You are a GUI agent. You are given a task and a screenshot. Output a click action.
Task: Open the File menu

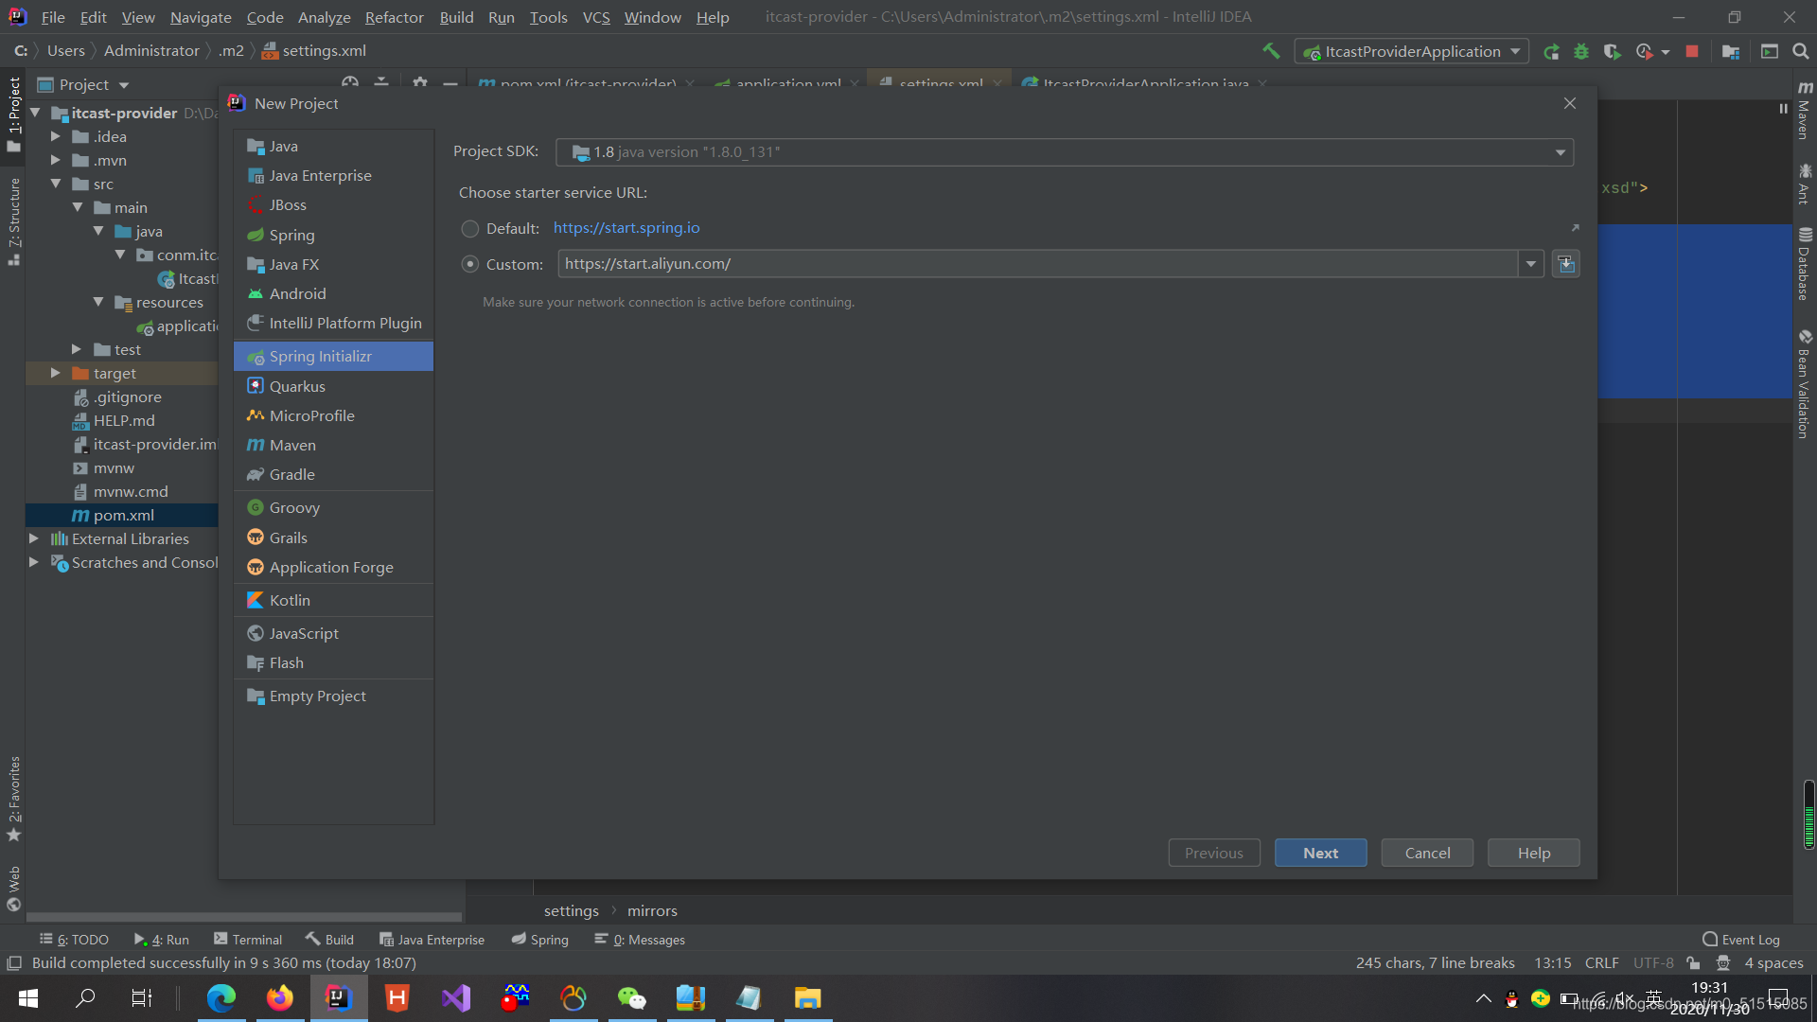(x=53, y=17)
